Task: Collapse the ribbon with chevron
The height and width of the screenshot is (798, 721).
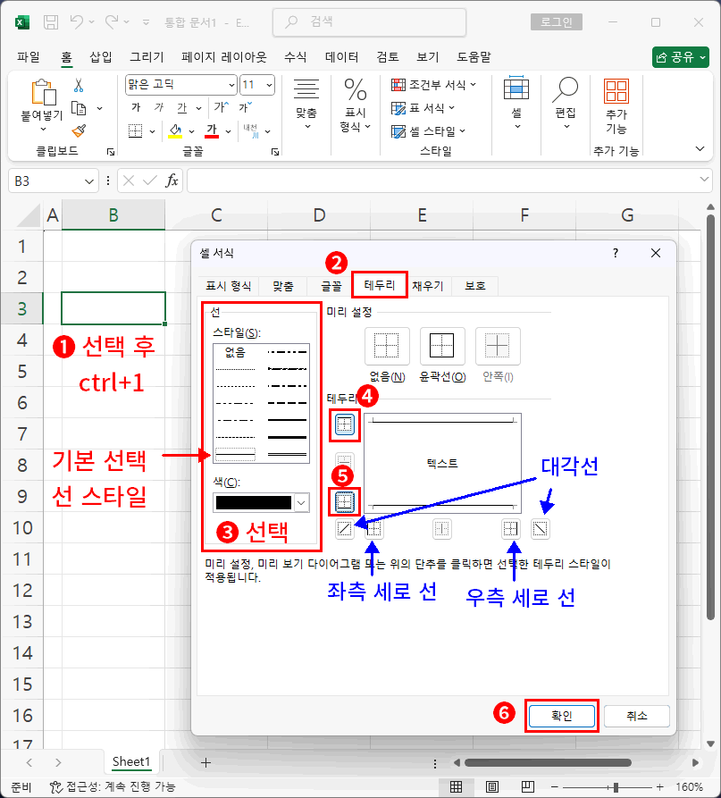Action: [x=700, y=148]
